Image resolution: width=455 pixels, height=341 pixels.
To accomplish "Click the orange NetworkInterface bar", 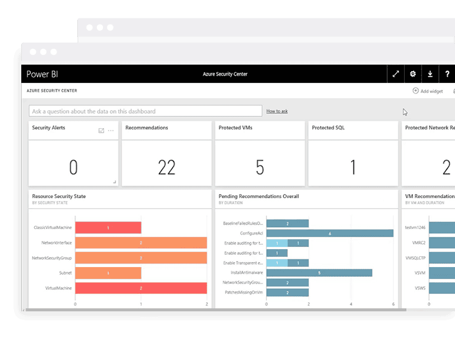I will pyautogui.click(x=140, y=243).
